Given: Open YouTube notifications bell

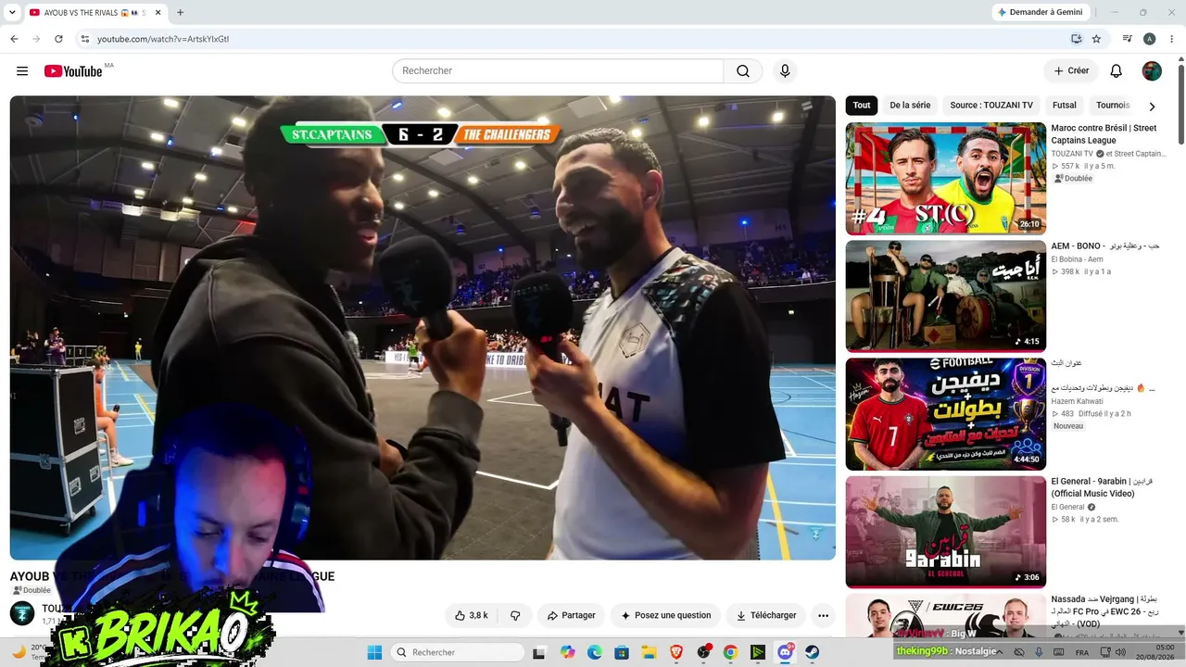Looking at the screenshot, I should (x=1117, y=71).
